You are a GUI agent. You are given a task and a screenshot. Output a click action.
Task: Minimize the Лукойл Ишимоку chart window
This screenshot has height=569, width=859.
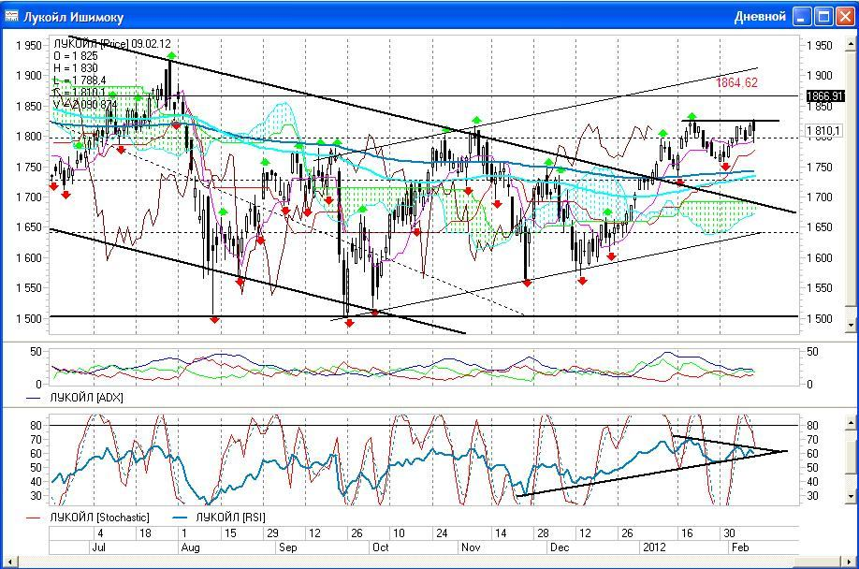(802, 17)
